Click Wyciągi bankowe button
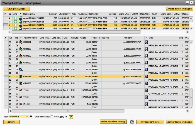The width and height of the screenshot is (195, 126). (150, 122)
